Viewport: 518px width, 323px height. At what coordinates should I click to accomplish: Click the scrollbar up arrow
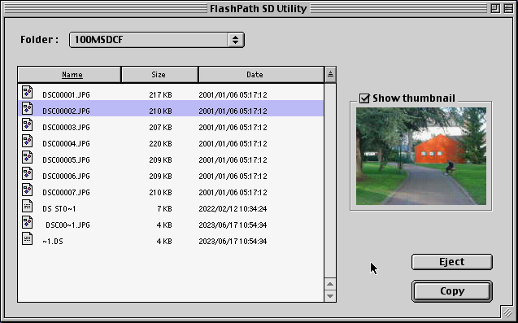[330, 284]
